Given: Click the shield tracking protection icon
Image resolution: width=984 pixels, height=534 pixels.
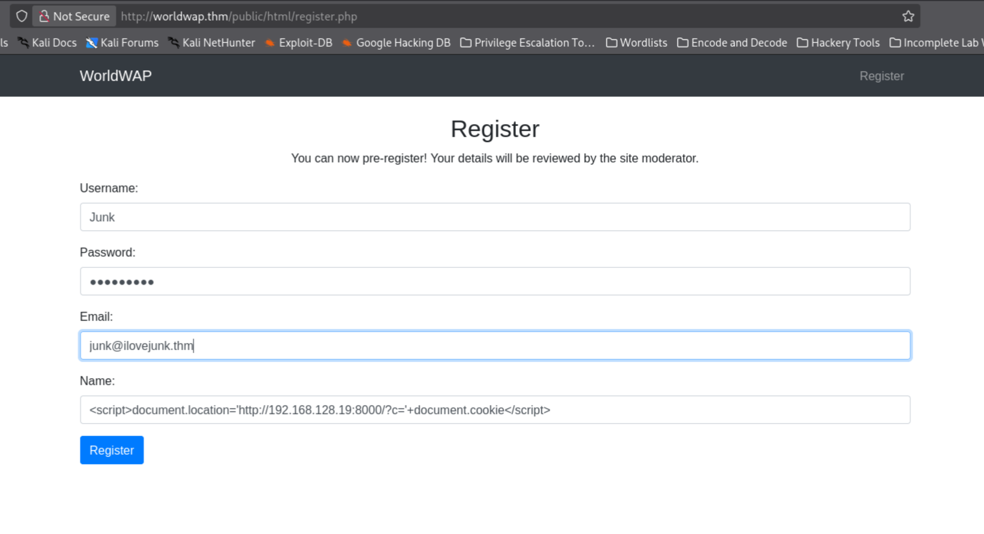Looking at the screenshot, I should pos(21,16).
